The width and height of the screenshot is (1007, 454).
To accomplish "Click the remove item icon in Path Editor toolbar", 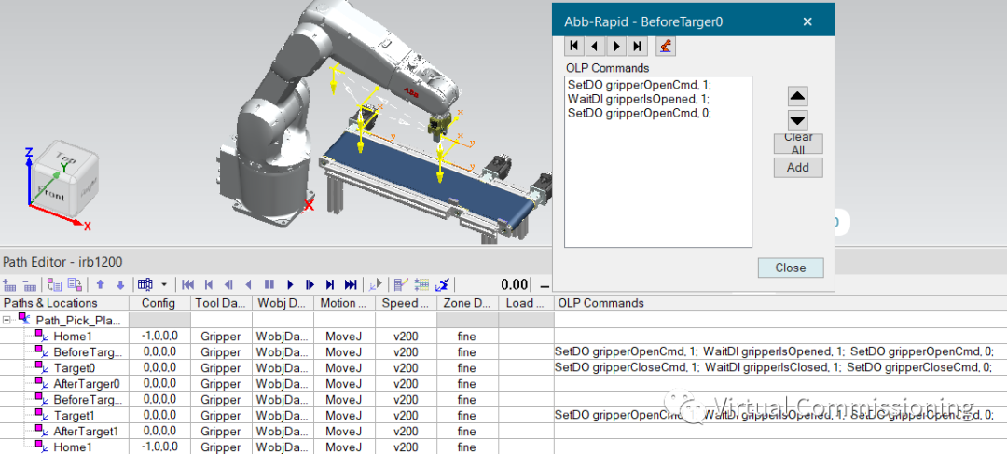I will pyautogui.click(x=30, y=284).
